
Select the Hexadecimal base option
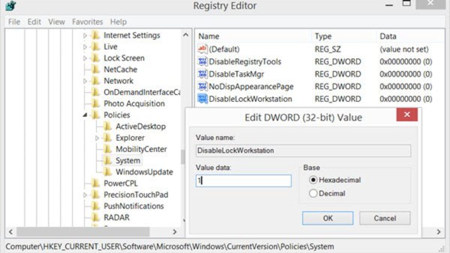pos(313,180)
